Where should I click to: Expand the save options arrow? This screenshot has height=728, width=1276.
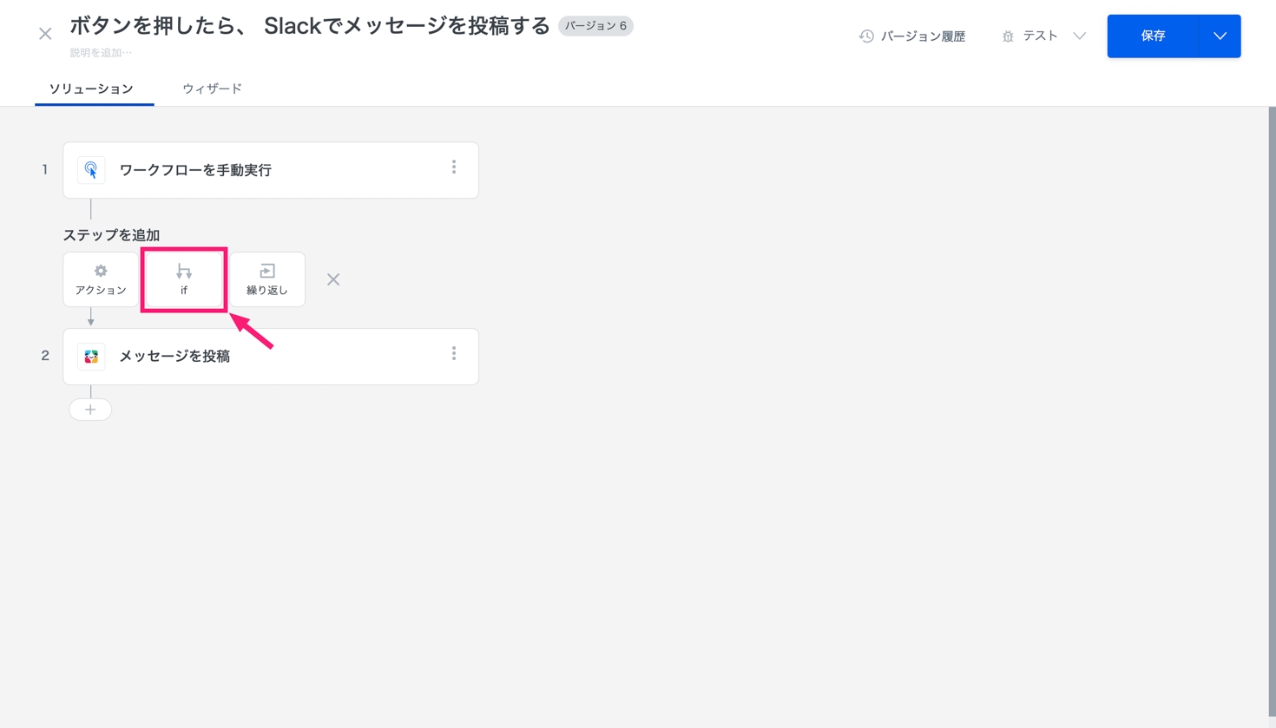(x=1220, y=36)
